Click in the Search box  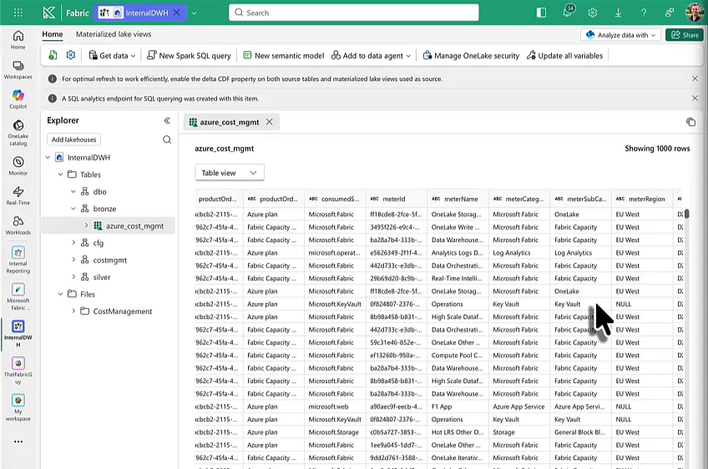tap(353, 13)
